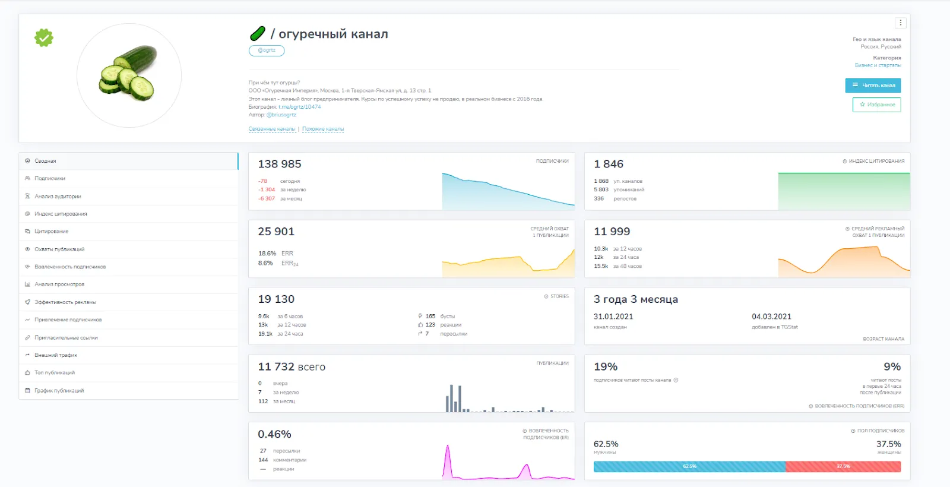Image resolution: width=950 pixels, height=487 pixels.
Task: Open Похожие каналы link
Action: pos(323,129)
